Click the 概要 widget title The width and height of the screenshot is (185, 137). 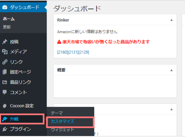pyautogui.click(x=61, y=70)
